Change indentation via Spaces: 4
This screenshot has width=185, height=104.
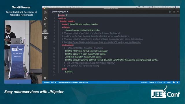pyautogui.click(x=152, y=82)
